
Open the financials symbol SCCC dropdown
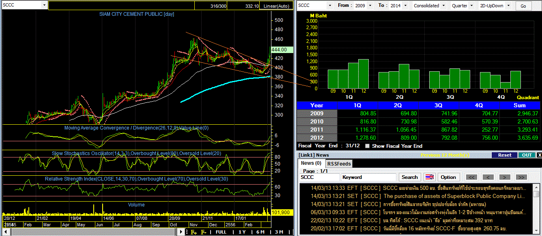click(x=329, y=6)
